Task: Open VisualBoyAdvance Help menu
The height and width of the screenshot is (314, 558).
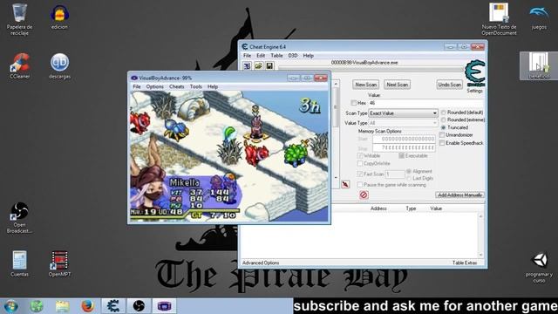Action: pos(213,87)
